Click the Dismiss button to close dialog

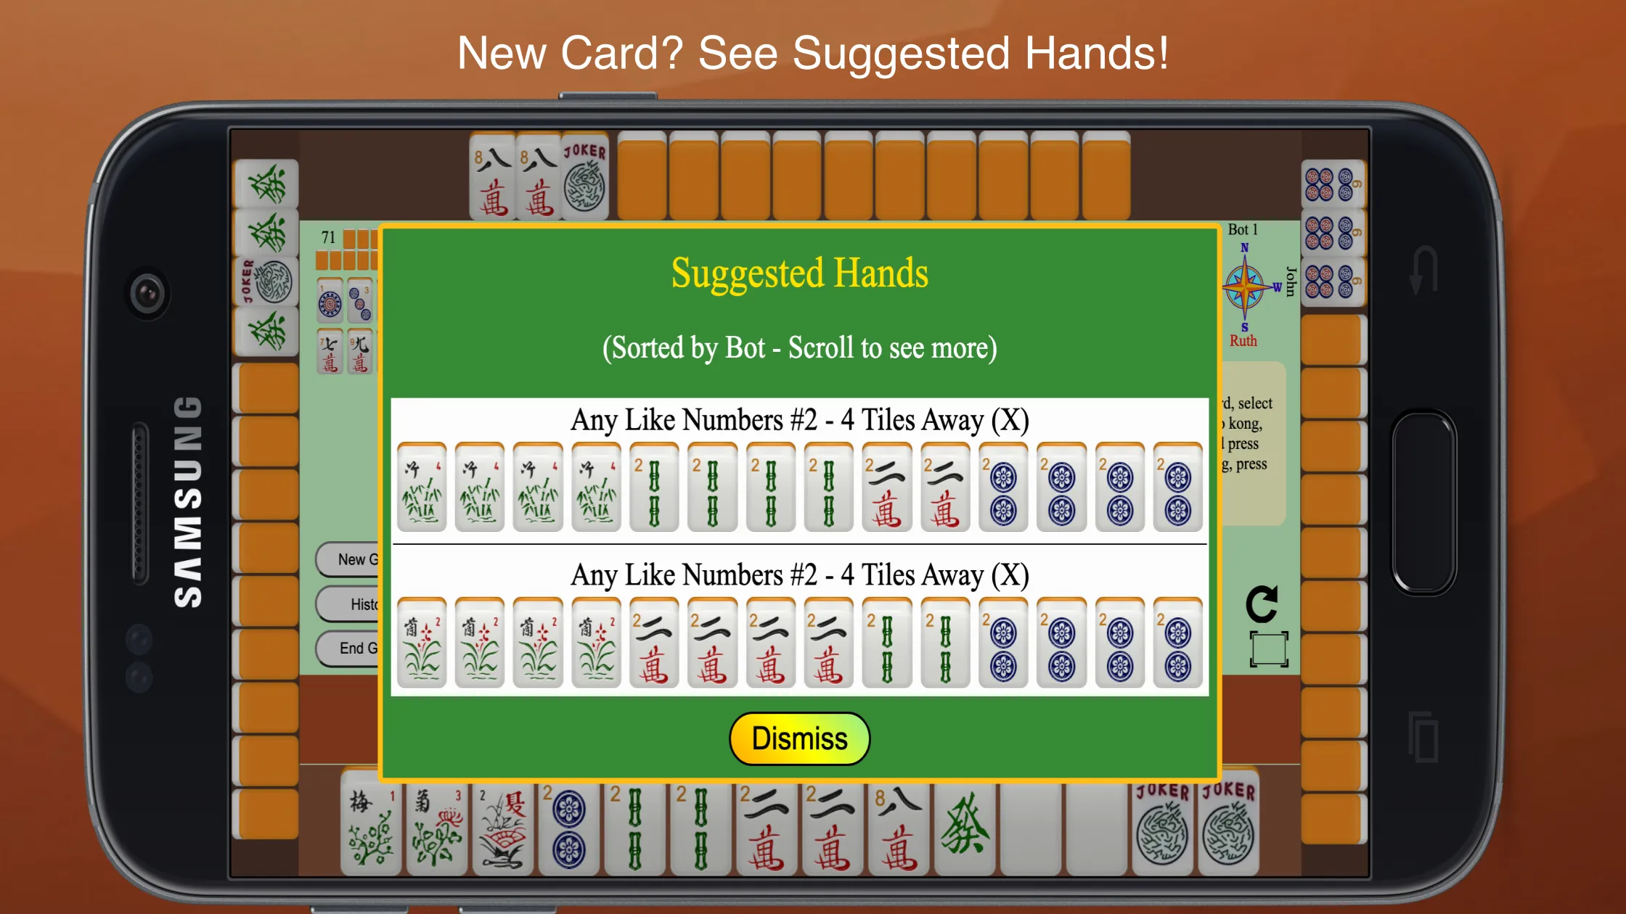click(798, 738)
